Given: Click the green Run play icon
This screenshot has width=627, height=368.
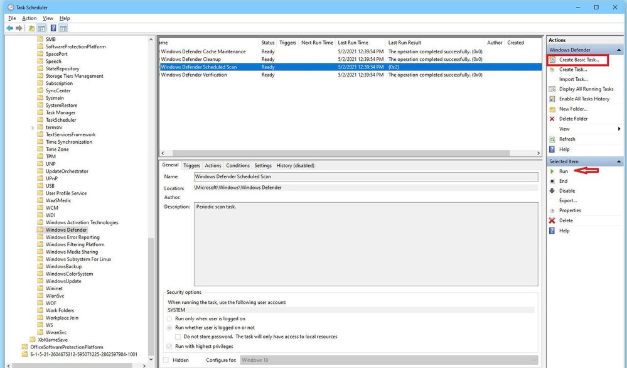Looking at the screenshot, I should click(x=552, y=171).
